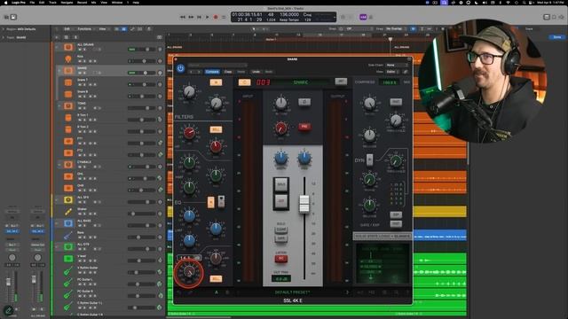
Task: Click the 003 channel number display
Action: pos(264,82)
